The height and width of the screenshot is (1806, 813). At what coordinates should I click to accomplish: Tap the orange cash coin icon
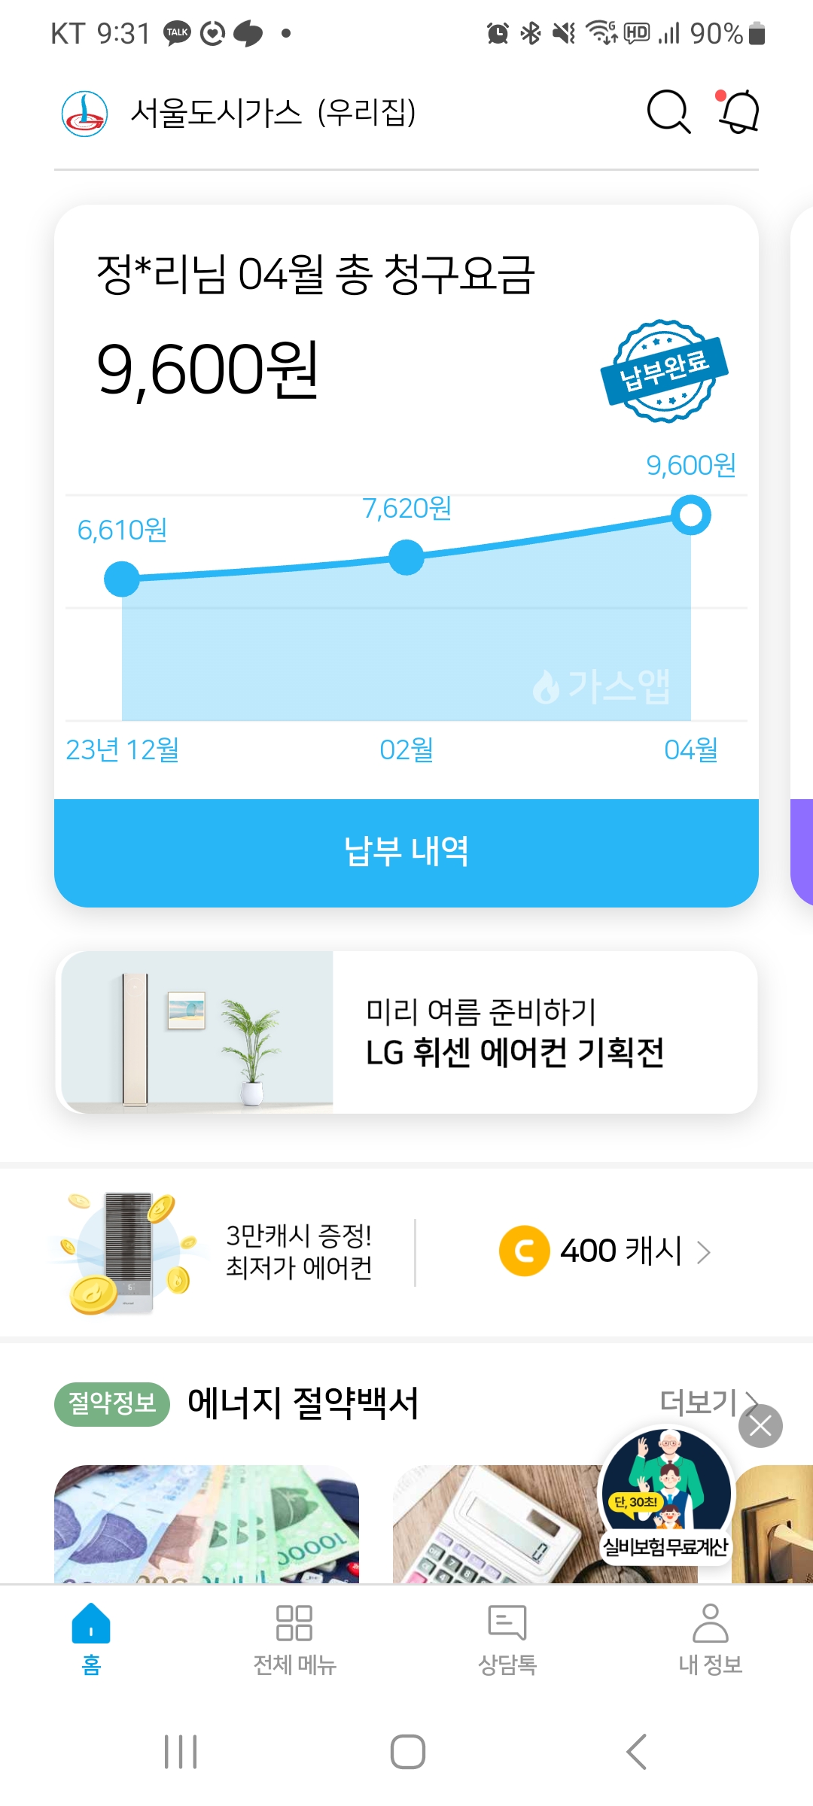[524, 1251]
